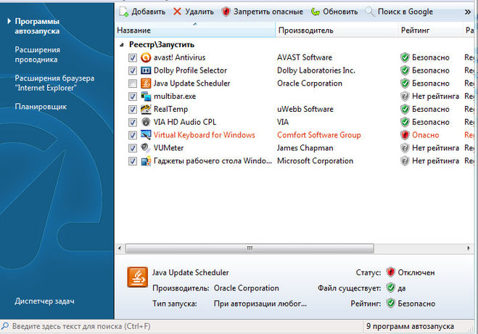This screenshot has width=478, height=334.
Task: Click the grey shield for VUMeter rating
Action: pyautogui.click(x=405, y=148)
